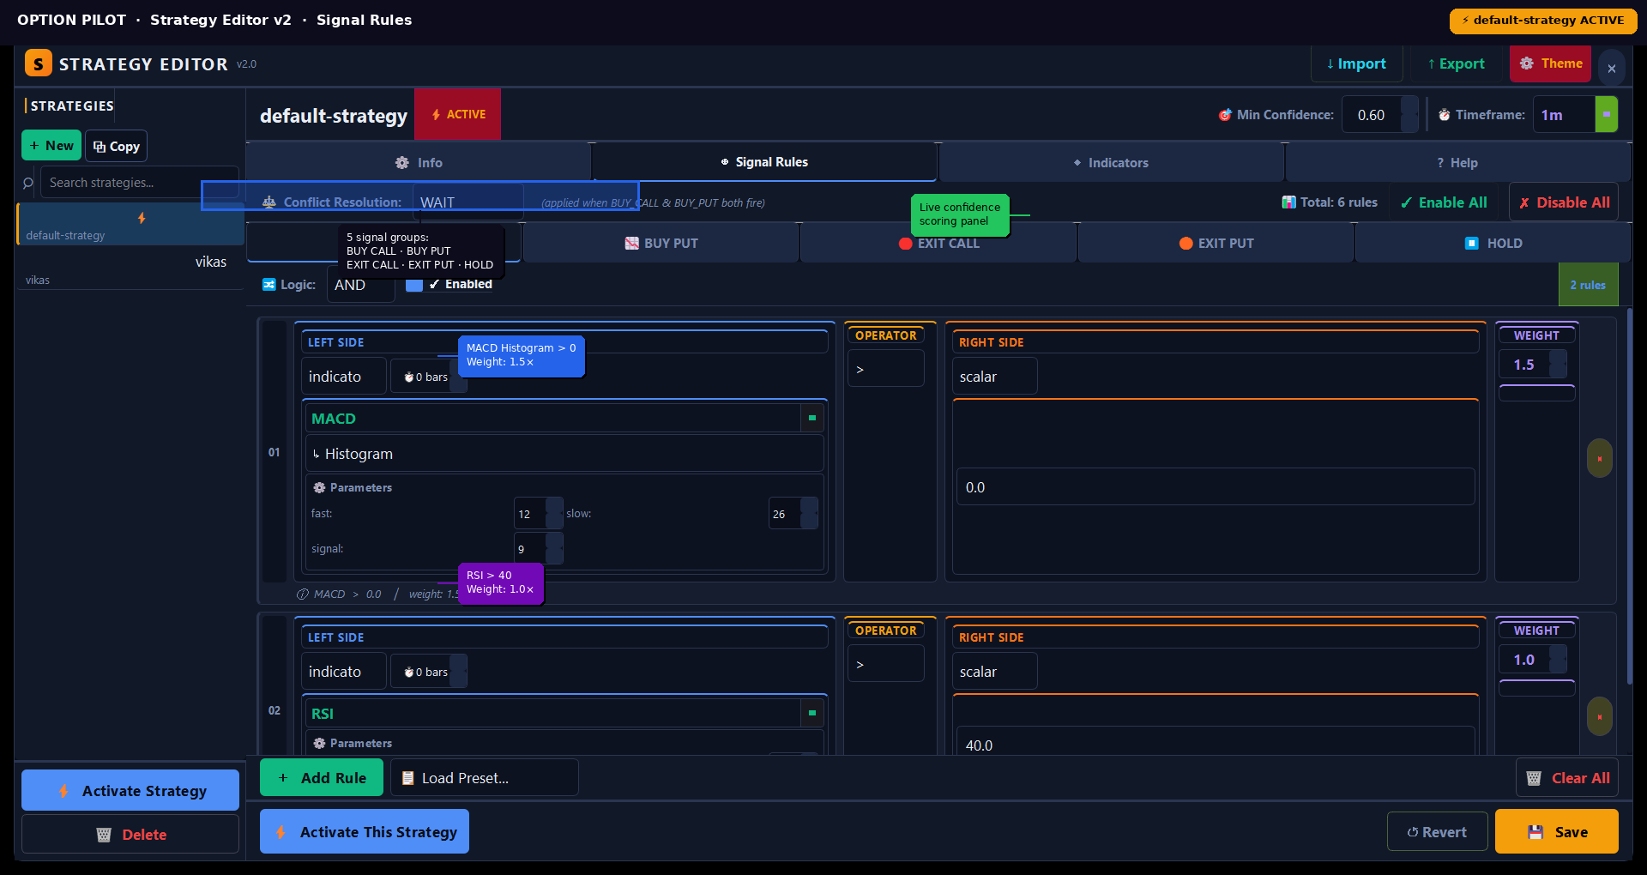Adjust the Min Confidence 0.60 stepper
This screenshot has height=875, width=1647.
click(1409, 115)
